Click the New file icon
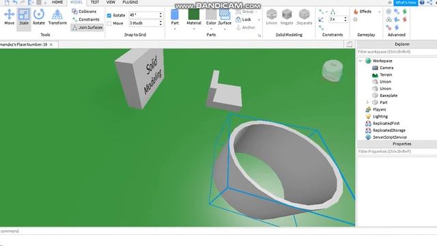Screen dimensions: 437x246 click(7, 3)
